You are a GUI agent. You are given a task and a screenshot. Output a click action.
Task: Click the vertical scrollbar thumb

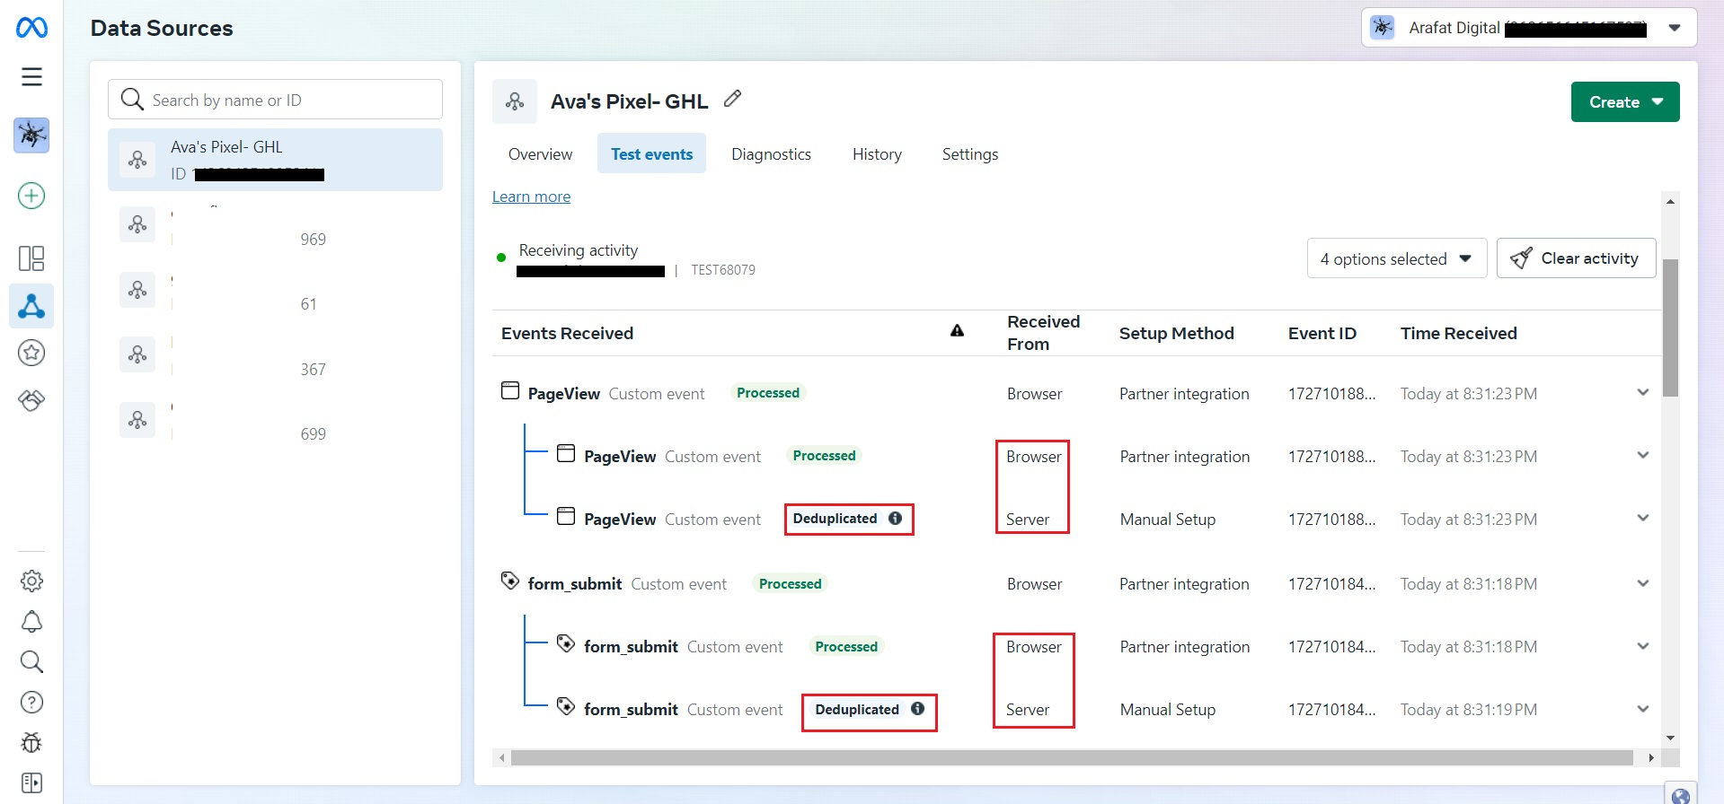click(x=1670, y=328)
